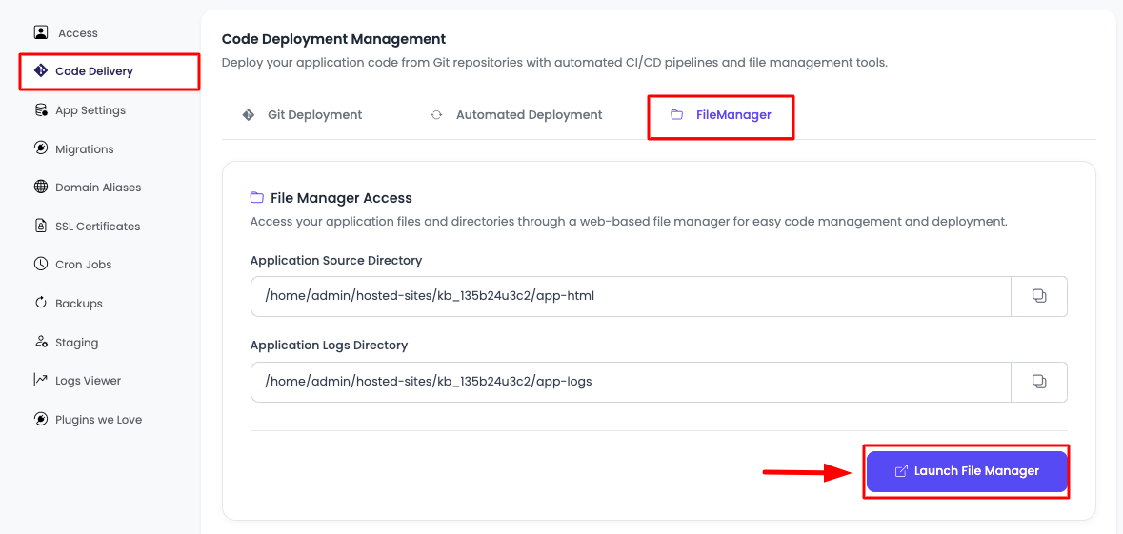Click the Staging sidebar icon
Viewport: 1123px width, 534px height.
coord(41,342)
